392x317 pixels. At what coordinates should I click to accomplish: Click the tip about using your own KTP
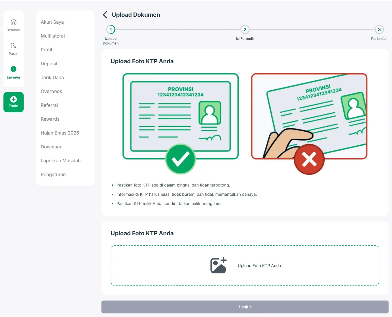coord(169,204)
